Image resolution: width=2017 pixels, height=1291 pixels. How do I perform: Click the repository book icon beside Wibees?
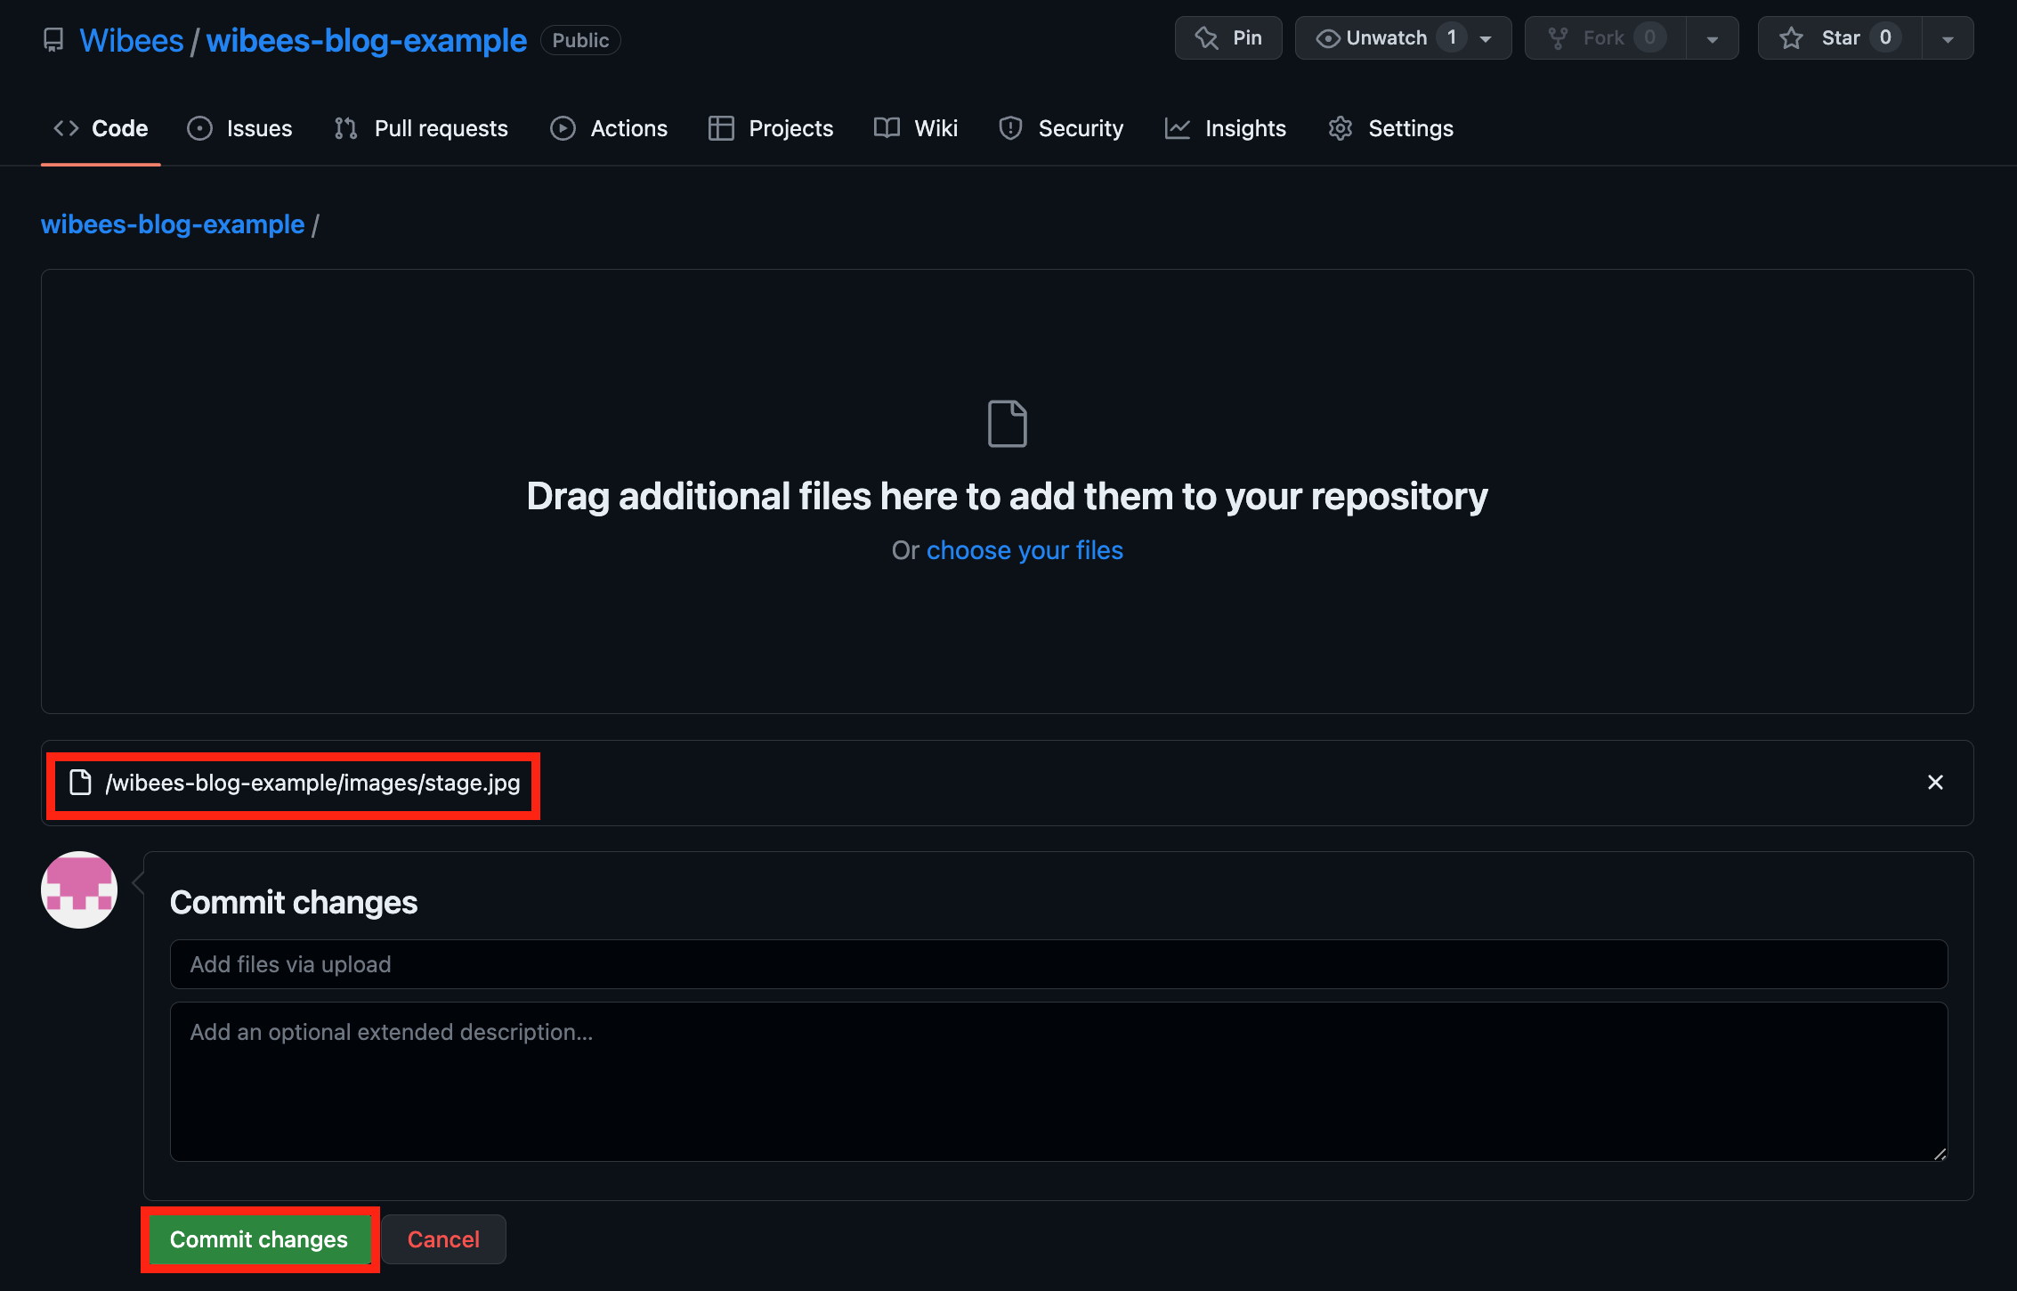pos(53,40)
